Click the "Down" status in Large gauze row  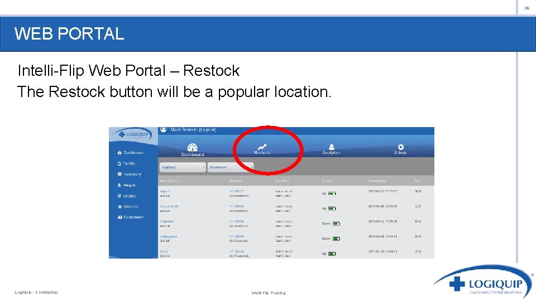click(326, 239)
